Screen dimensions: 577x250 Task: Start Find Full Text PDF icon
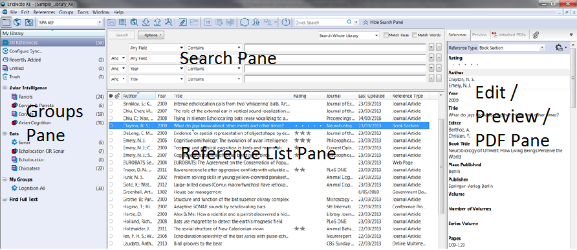coord(169,22)
